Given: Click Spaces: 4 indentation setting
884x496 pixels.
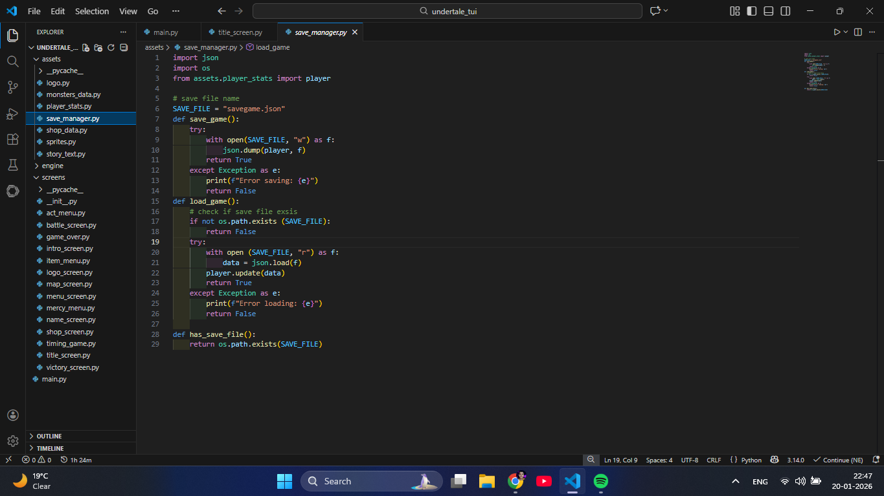Looking at the screenshot, I should [659, 460].
